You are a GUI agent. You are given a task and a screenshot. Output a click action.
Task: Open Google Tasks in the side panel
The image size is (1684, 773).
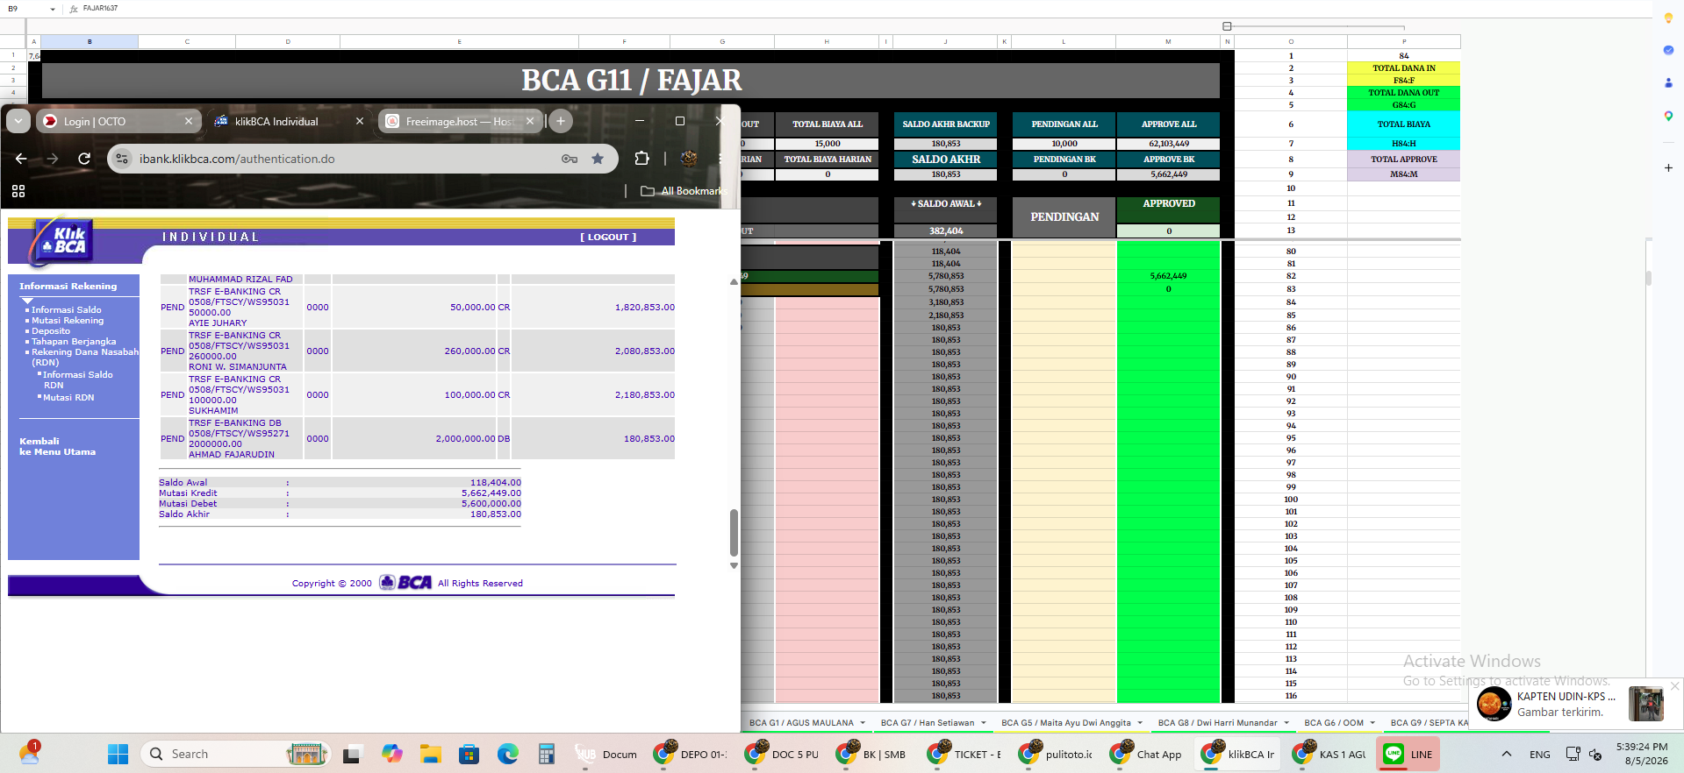pos(1668,50)
